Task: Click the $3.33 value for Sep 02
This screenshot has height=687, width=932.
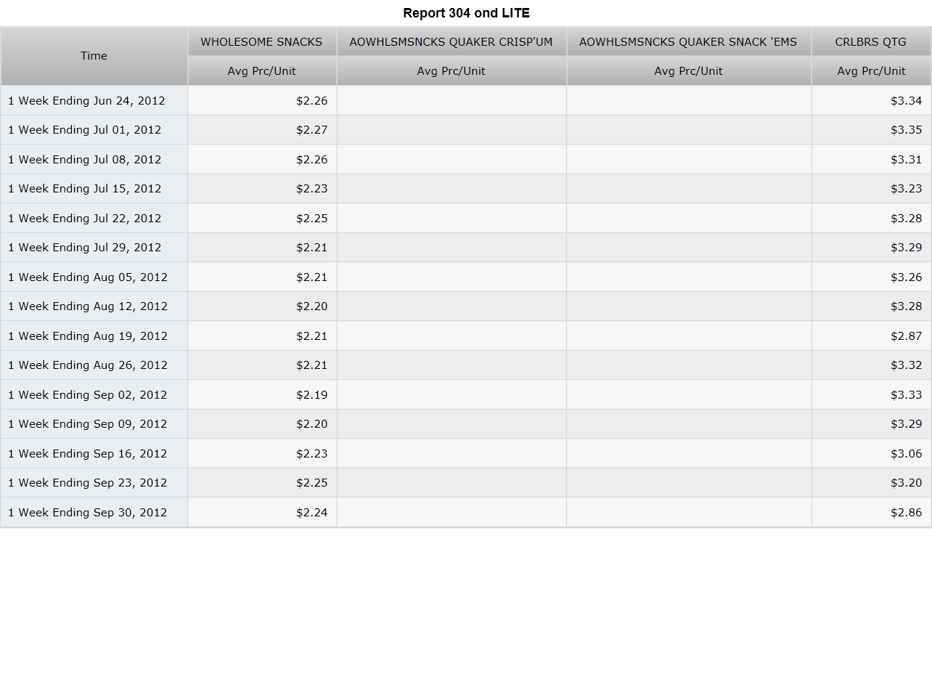Action: 907,395
